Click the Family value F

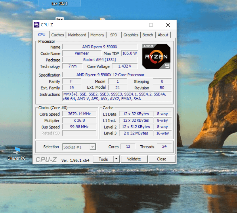72,81
